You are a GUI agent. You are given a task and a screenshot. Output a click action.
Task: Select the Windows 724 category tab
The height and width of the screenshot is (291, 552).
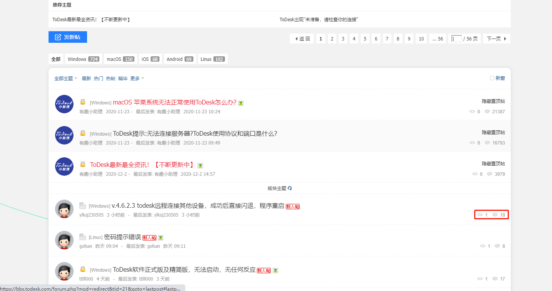tap(84, 59)
